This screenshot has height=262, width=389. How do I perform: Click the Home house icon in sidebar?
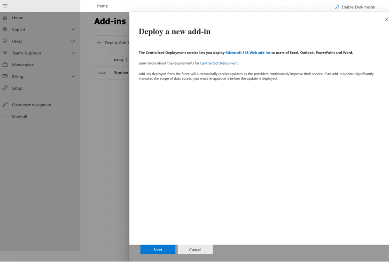(5, 17)
